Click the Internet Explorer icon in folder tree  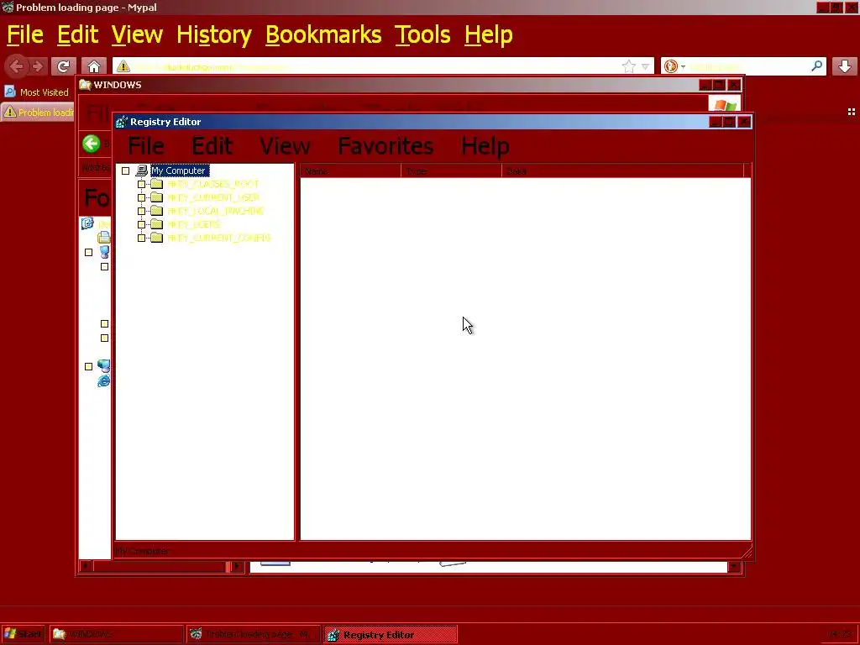click(103, 381)
